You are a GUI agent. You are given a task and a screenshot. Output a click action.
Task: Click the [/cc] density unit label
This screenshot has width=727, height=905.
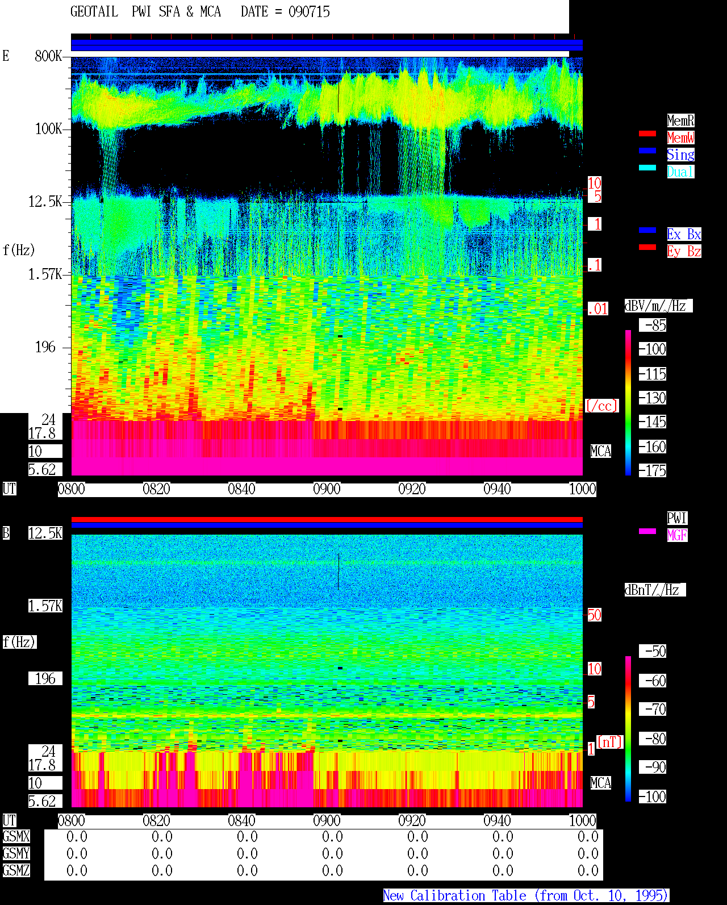601,406
